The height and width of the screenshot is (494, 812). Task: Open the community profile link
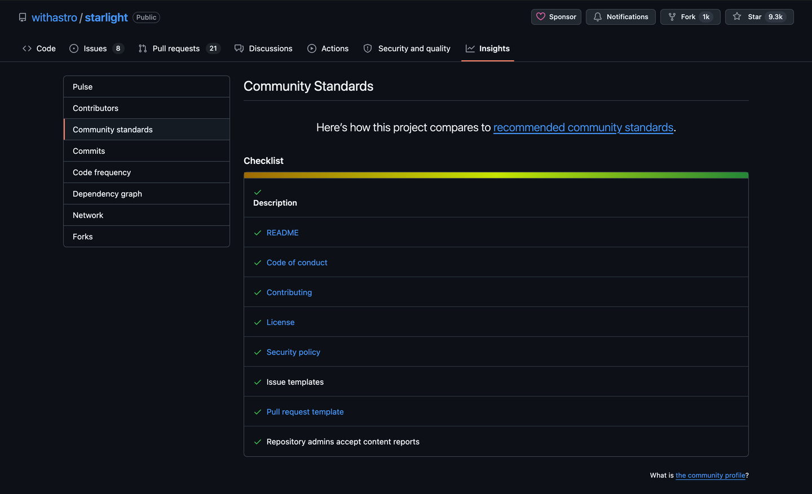tap(710, 475)
